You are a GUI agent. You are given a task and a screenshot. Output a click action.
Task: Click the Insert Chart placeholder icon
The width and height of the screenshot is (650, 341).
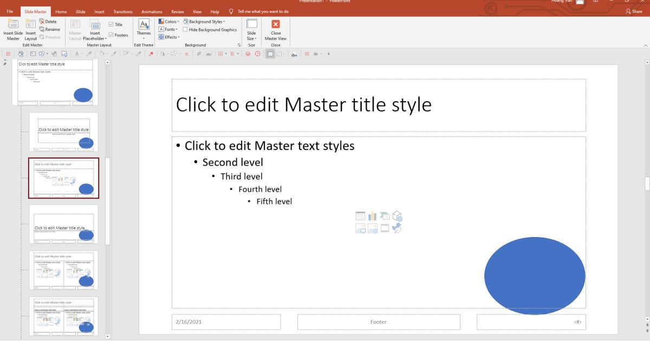point(372,215)
